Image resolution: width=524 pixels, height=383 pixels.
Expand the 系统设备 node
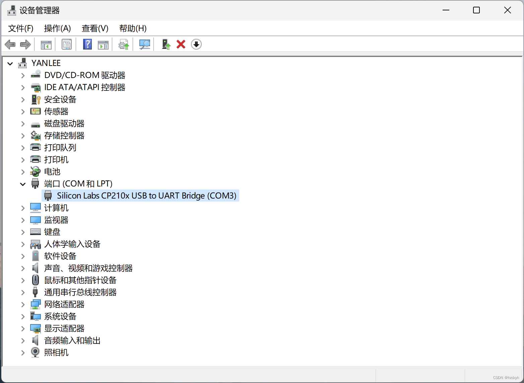pos(23,316)
